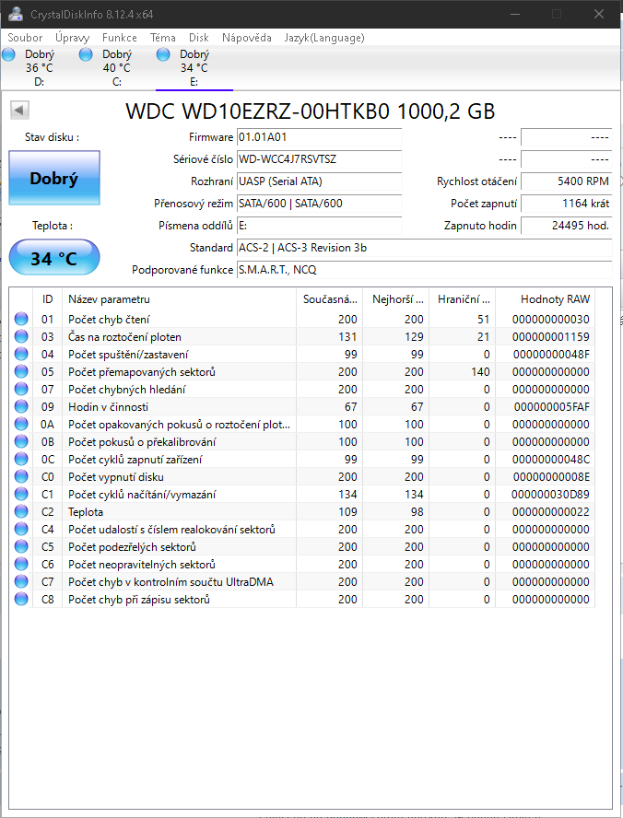
Task: Select the D: drive status orb
Action: tap(9, 54)
